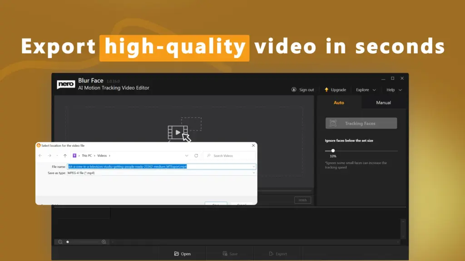Screen dimensions: 465x261
Task: Click the orange Upgrade arrow icon
Action: 326,89
